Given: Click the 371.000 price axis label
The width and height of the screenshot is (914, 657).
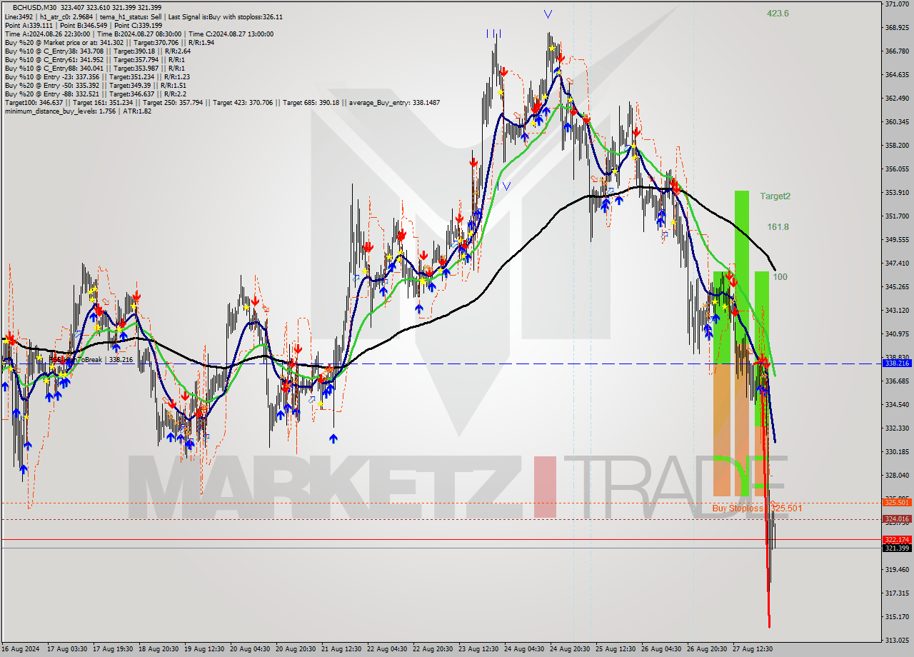Looking at the screenshot, I should pos(897,4).
